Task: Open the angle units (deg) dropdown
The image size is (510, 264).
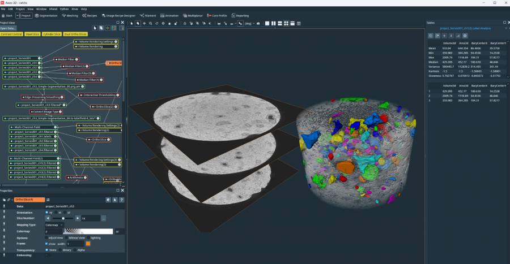Action: click(x=248, y=23)
